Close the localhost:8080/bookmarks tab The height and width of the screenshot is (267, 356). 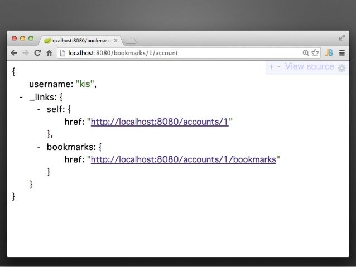pos(116,40)
